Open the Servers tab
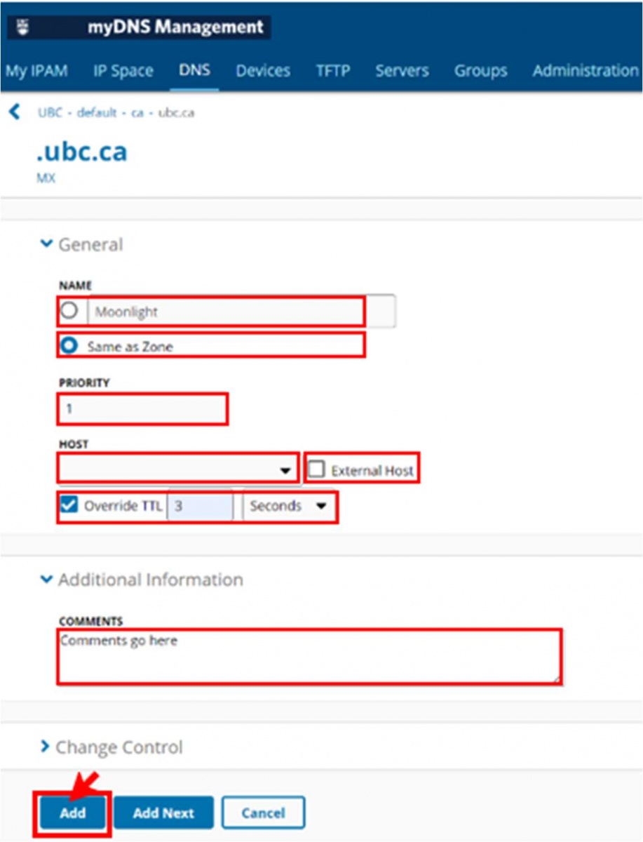Image resolution: width=643 pixels, height=842 pixels. (402, 71)
